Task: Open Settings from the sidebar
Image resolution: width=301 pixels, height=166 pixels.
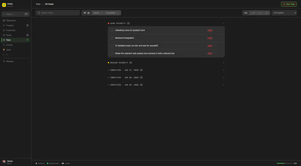Action: (x=15, y=61)
